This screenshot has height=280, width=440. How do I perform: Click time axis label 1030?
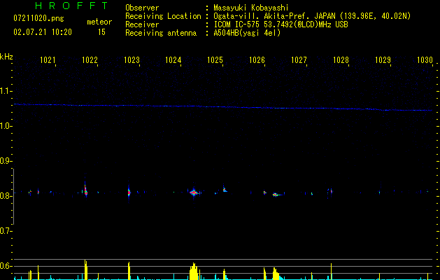(425, 59)
